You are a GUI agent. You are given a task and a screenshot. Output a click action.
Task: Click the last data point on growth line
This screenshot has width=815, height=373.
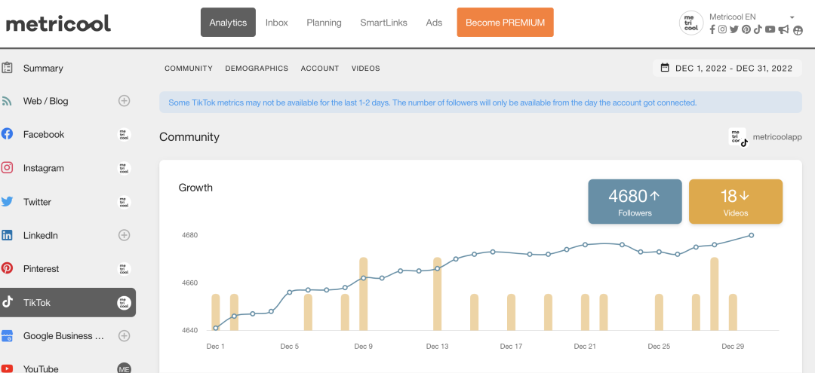pyautogui.click(x=752, y=235)
